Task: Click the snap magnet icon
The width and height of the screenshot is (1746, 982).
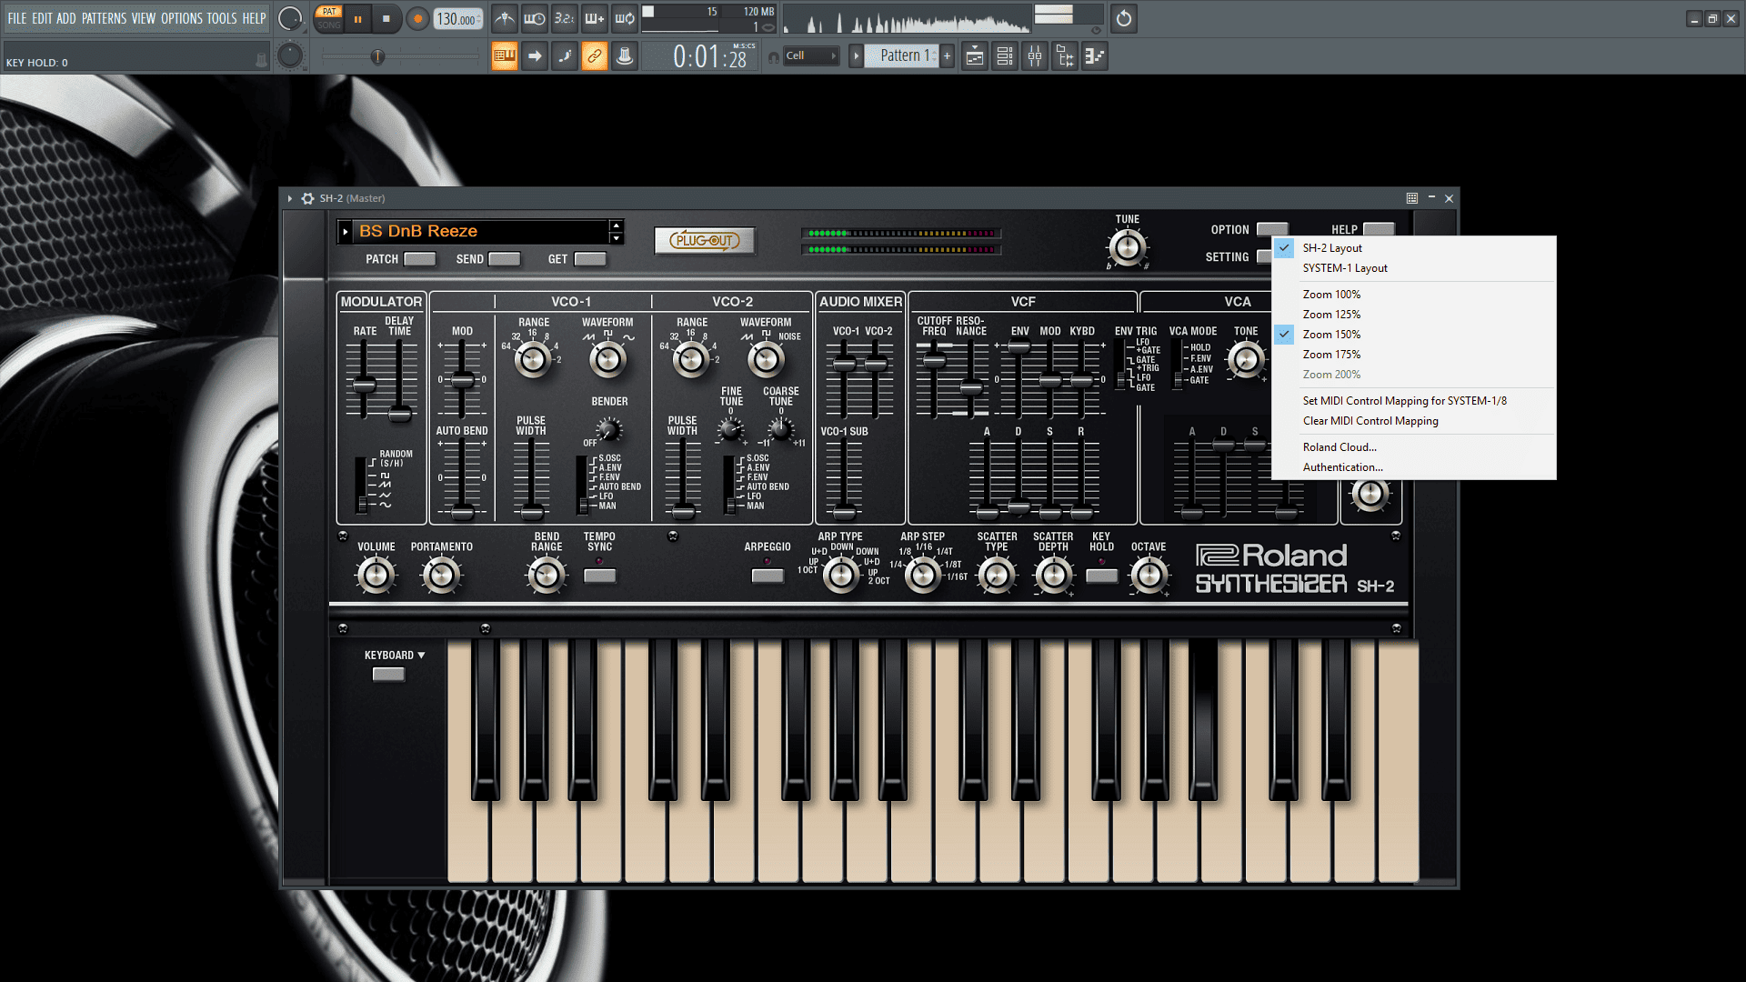Action: (x=774, y=57)
